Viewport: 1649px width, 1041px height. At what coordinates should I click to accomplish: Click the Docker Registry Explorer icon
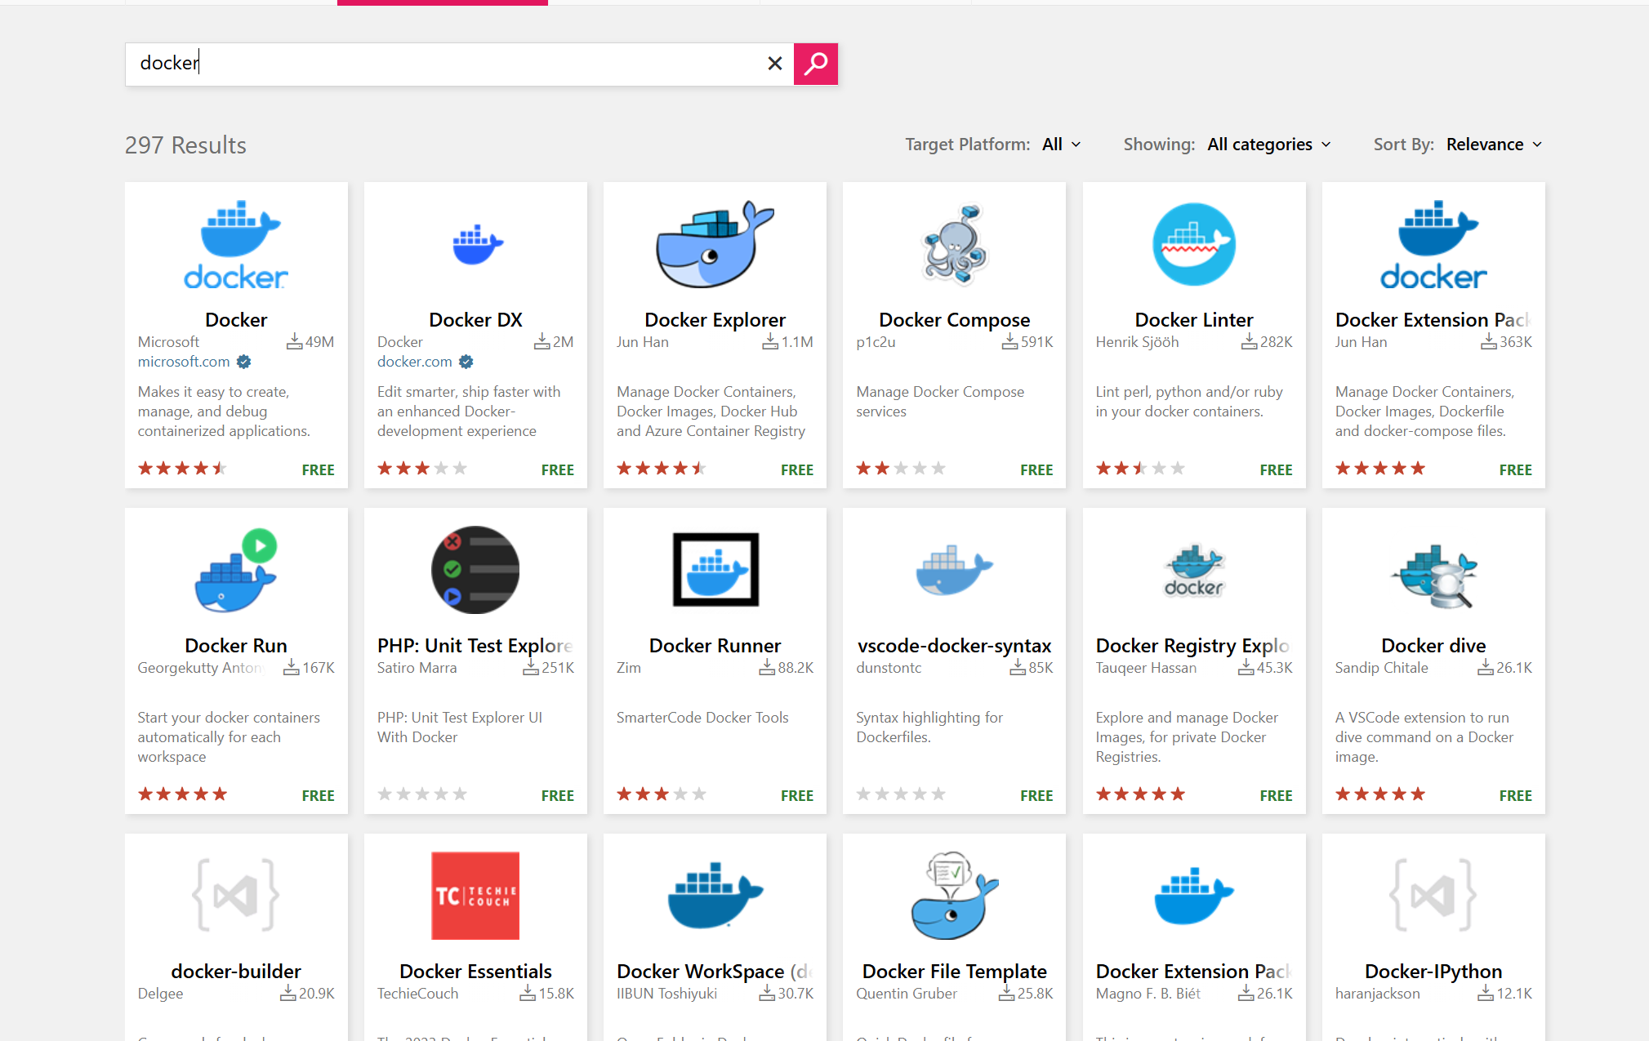point(1193,570)
